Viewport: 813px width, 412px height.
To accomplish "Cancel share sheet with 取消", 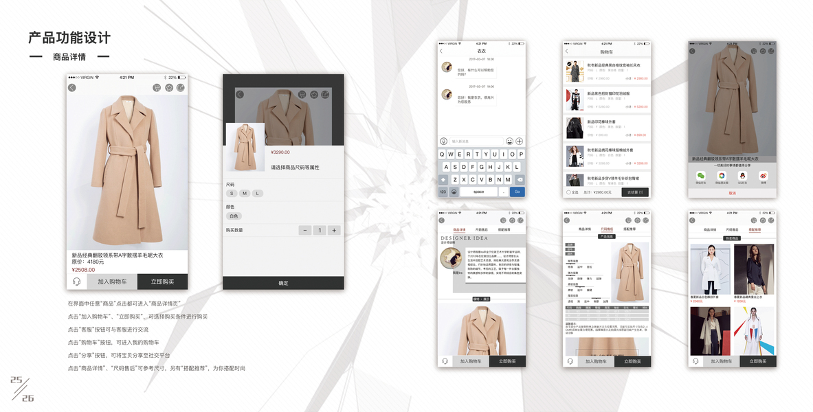I will point(732,193).
